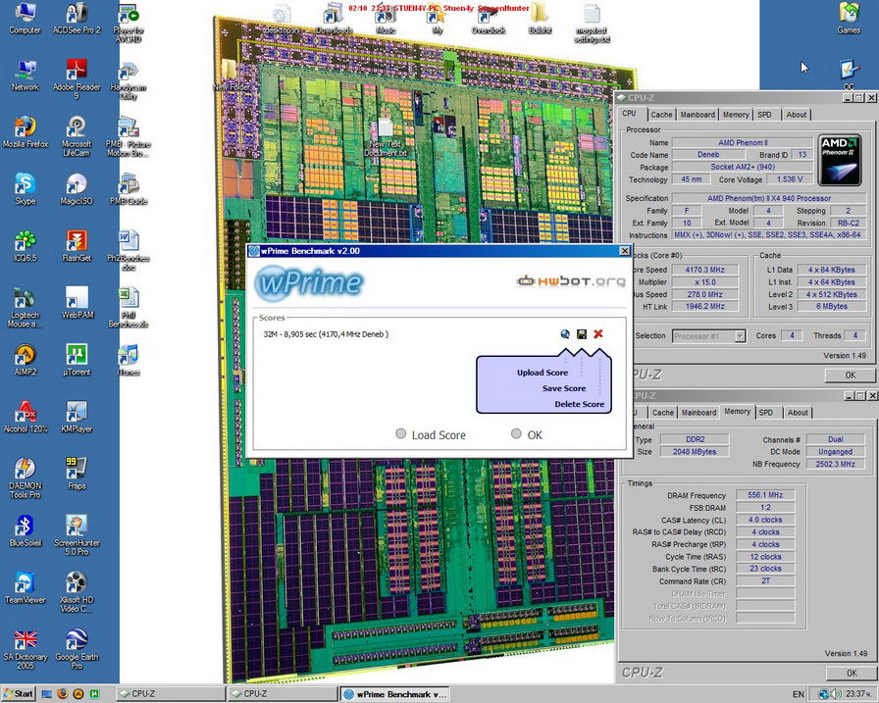879x703 pixels.
Task: Select the OK radio button in wPrime
Action: click(516, 433)
